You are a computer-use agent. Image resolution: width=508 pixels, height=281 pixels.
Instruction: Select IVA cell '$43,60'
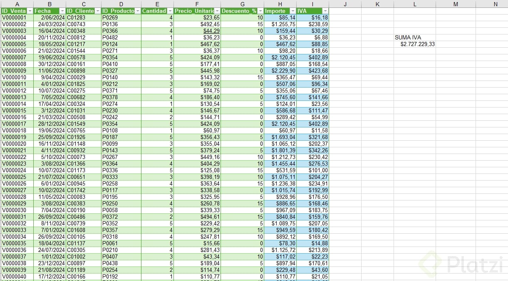[x=312, y=270]
